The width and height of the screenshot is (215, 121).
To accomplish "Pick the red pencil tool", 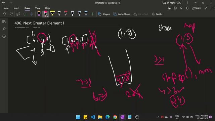I will coord(66,13).
